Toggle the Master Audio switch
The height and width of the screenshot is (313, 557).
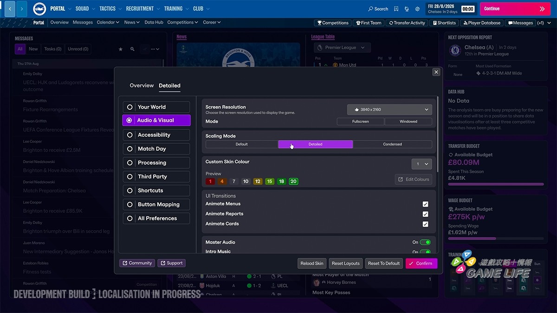425,242
